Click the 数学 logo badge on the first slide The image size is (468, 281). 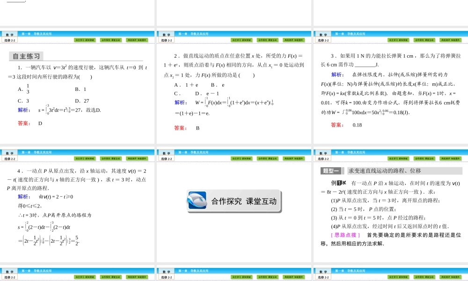9,33
